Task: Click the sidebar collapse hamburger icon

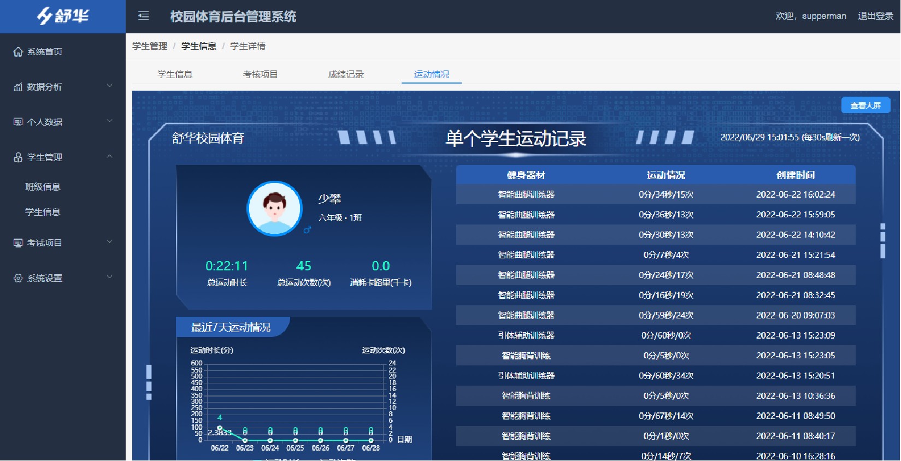Action: tap(144, 16)
